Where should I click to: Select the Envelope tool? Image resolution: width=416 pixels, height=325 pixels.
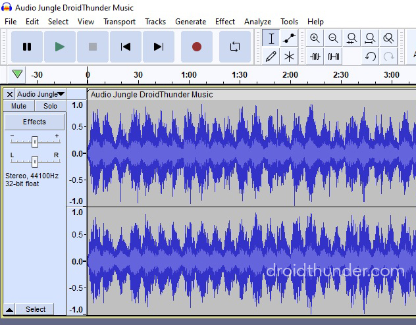[289, 38]
